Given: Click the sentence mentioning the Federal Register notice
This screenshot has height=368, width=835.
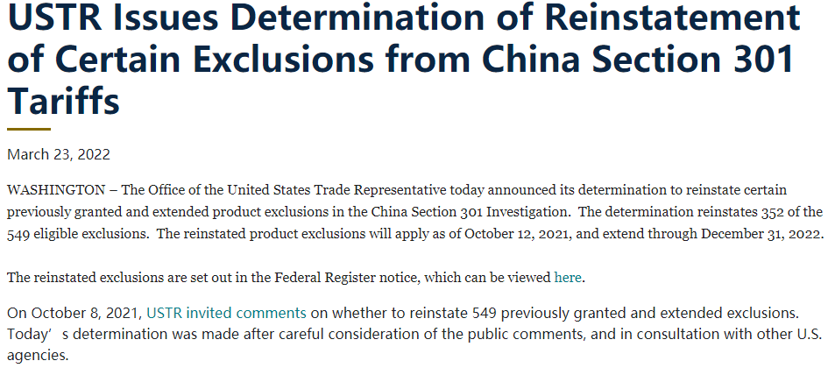Looking at the screenshot, I should [x=297, y=278].
